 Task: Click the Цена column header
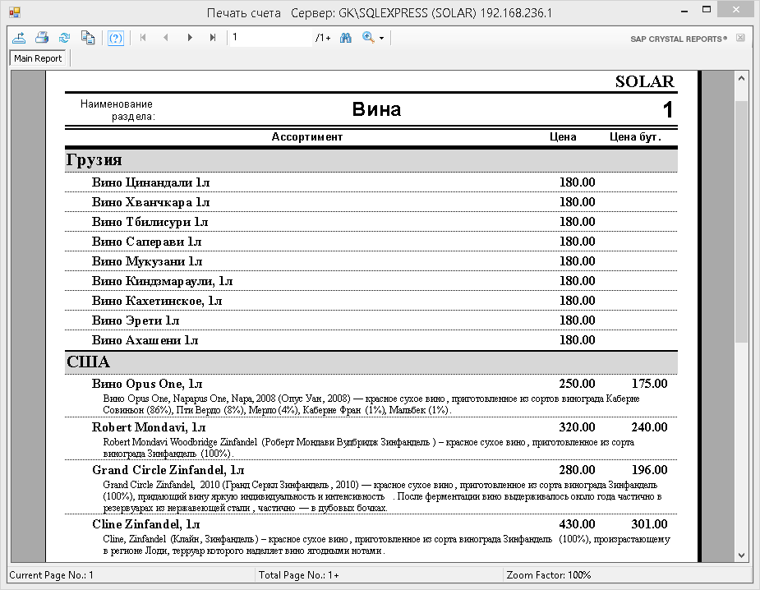click(x=563, y=136)
